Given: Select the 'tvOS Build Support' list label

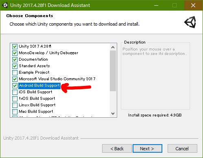Looking at the screenshot, I should tap(37, 99).
